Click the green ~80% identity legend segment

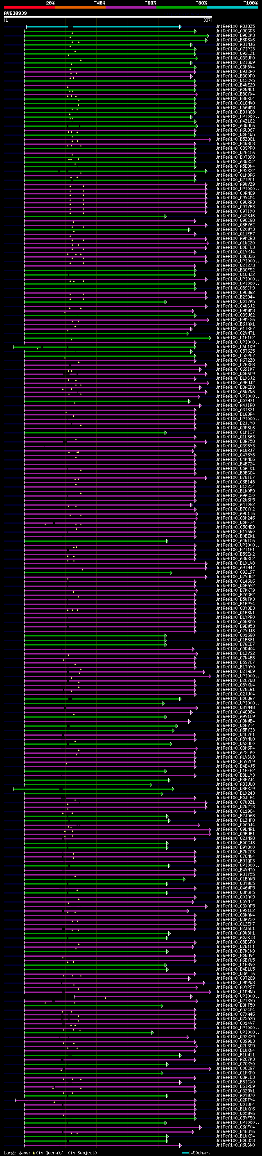click(x=181, y=7)
